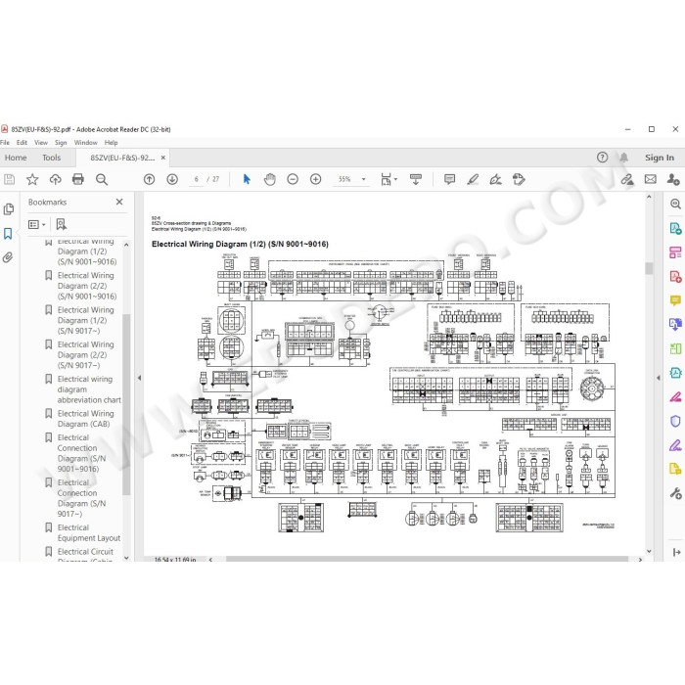
Task: Open the zoom percentage dropdown arrow
Action: [x=363, y=179]
